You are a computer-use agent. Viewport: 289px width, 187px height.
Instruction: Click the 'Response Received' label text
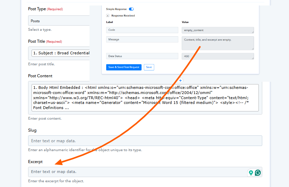point(123,16)
